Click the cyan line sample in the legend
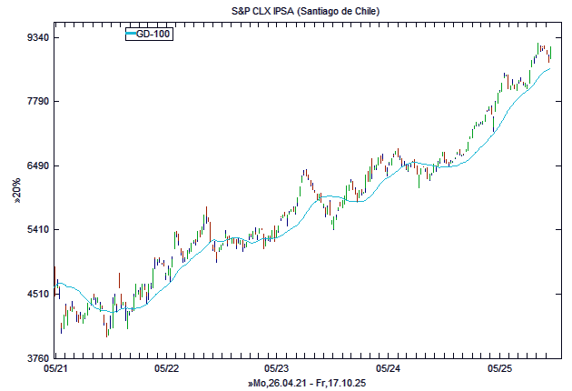Viewport: 572px width, 391px height. click(x=131, y=34)
